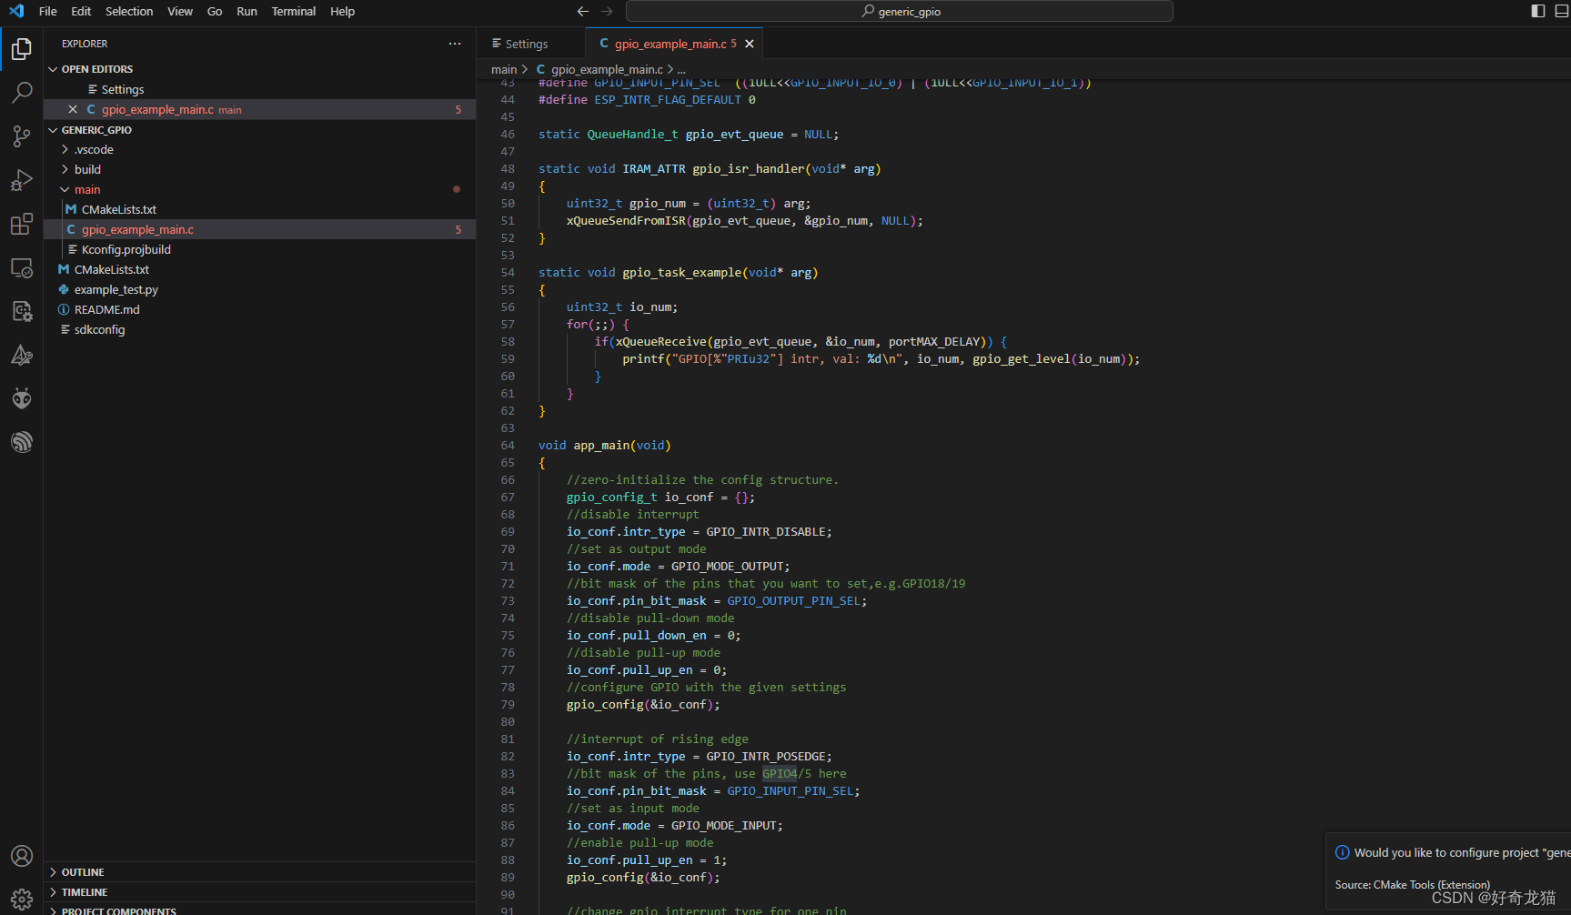Go forward with the right arrow

point(607,11)
